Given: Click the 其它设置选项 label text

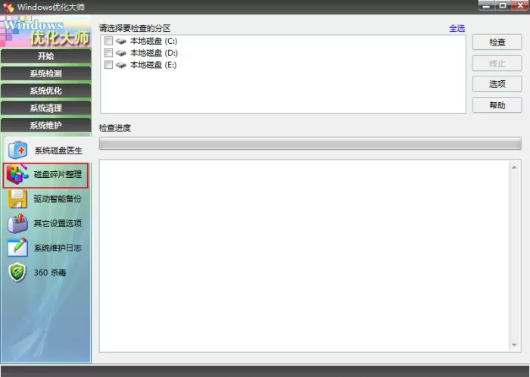Looking at the screenshot, I should (58, 223).
